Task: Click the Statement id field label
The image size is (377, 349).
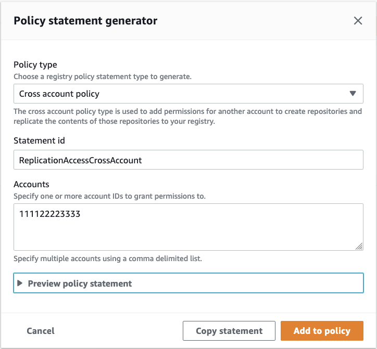Action: tap(39, 140)
